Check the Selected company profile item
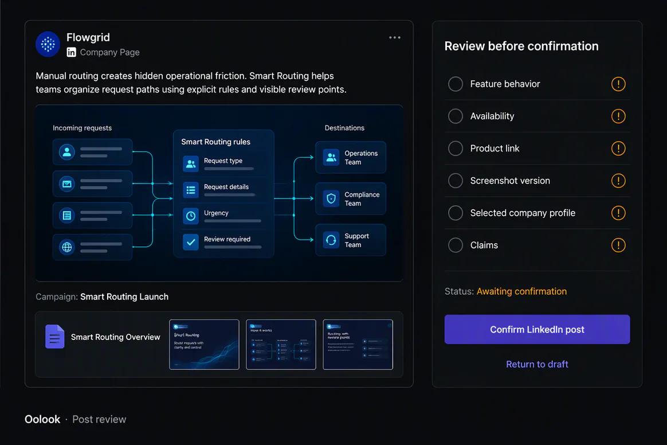The image size is (667, 445). click(456, 213)
